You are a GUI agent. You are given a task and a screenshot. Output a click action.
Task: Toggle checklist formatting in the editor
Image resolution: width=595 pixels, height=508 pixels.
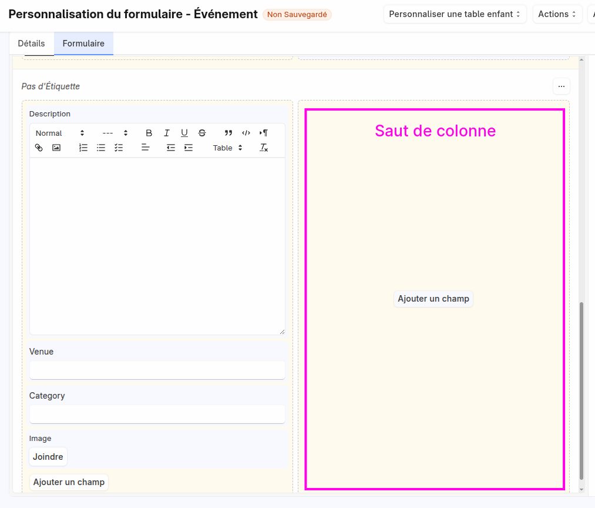(119, 148)
